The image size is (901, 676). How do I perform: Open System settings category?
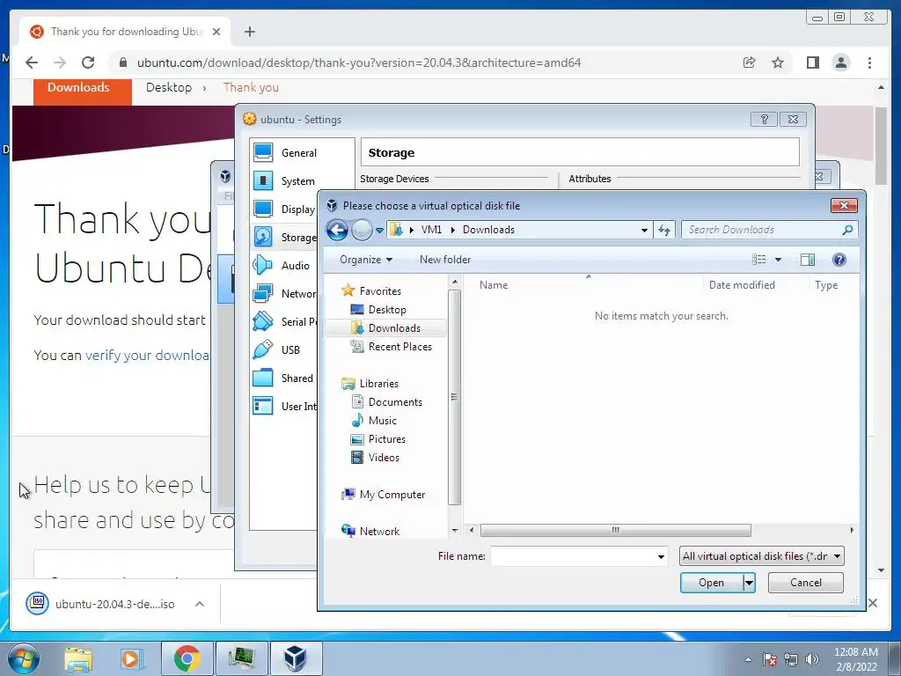coord(297,181)
